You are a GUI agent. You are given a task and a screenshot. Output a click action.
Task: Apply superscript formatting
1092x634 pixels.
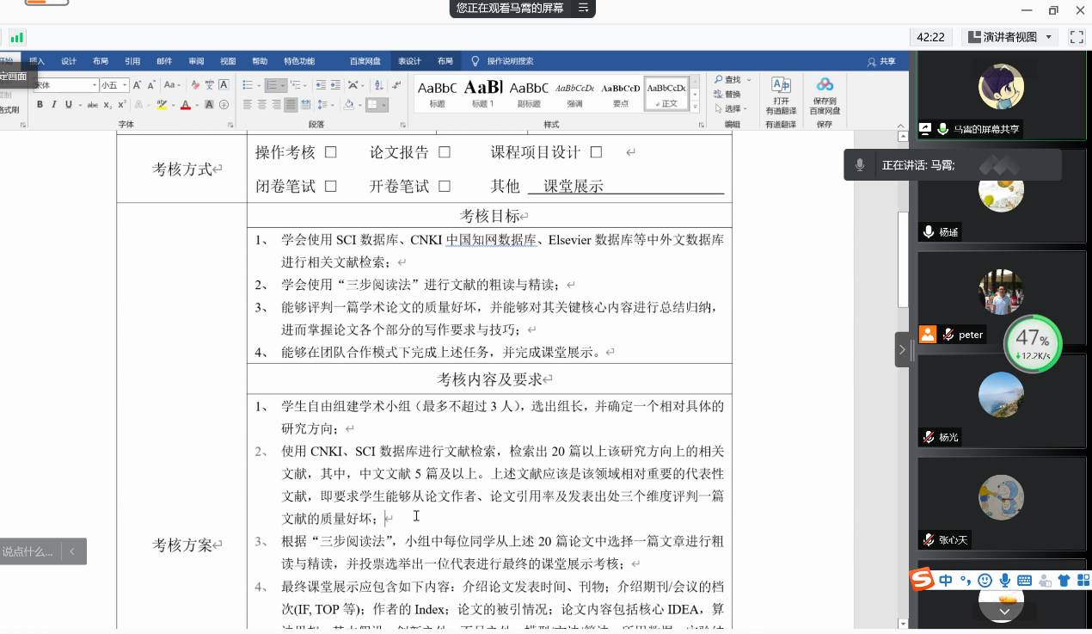point(122,105)
